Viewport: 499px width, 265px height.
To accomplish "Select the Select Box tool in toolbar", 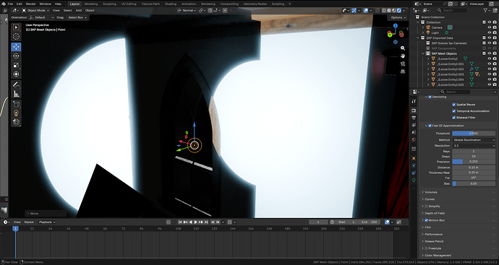I will pos(16,27).
